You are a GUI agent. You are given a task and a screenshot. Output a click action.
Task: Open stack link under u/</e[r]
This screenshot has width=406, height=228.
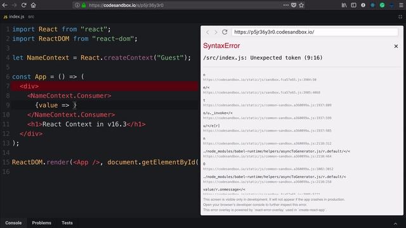[267, 130]
